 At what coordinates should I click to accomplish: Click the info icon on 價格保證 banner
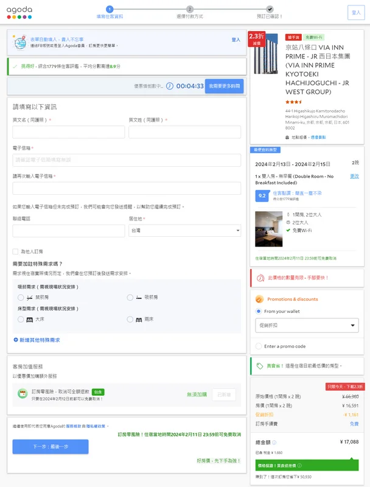click(x=299, y=466)
